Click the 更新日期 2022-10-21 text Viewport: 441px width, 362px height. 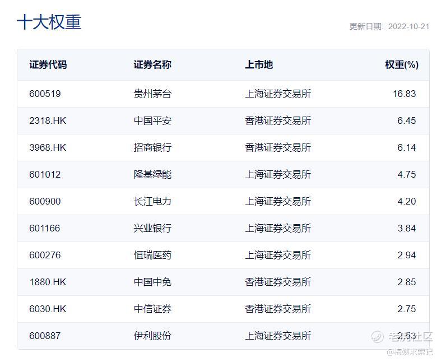coord(389,26)
